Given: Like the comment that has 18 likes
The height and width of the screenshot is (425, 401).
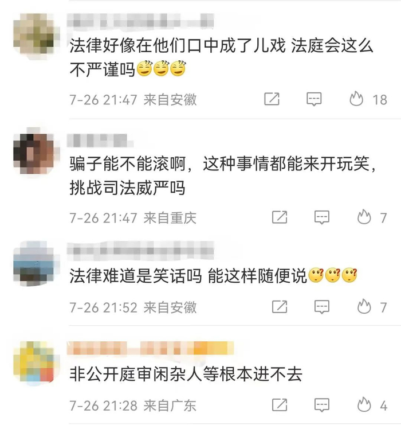Looking at the screenshot, I should [x=356, y=99].
